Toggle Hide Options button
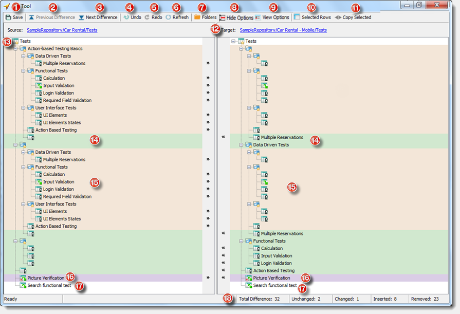 pos(236,18)
